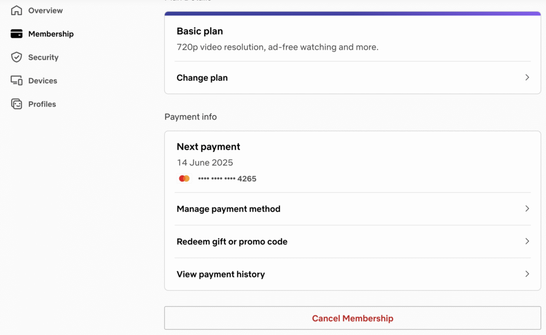The width and height of the screenshot is (546, 335).
Task: Click the Overview home icon
Action: click(x=17, y=11)
